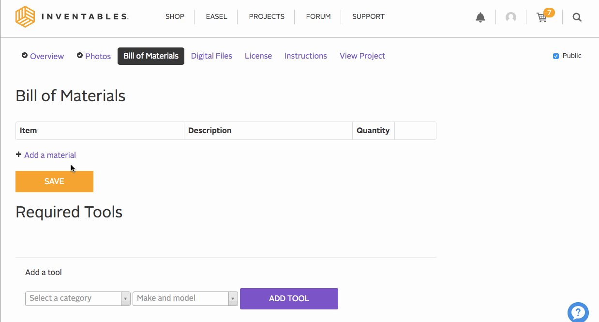Click the ADD TOOL button
The width and height of the screenshot is (599, 322).
pos(289,298)
